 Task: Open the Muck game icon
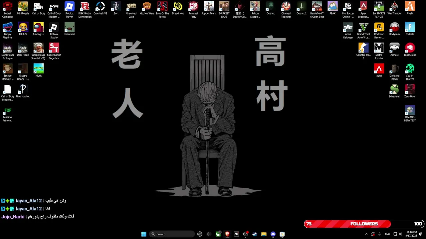(x=38, y=70)
